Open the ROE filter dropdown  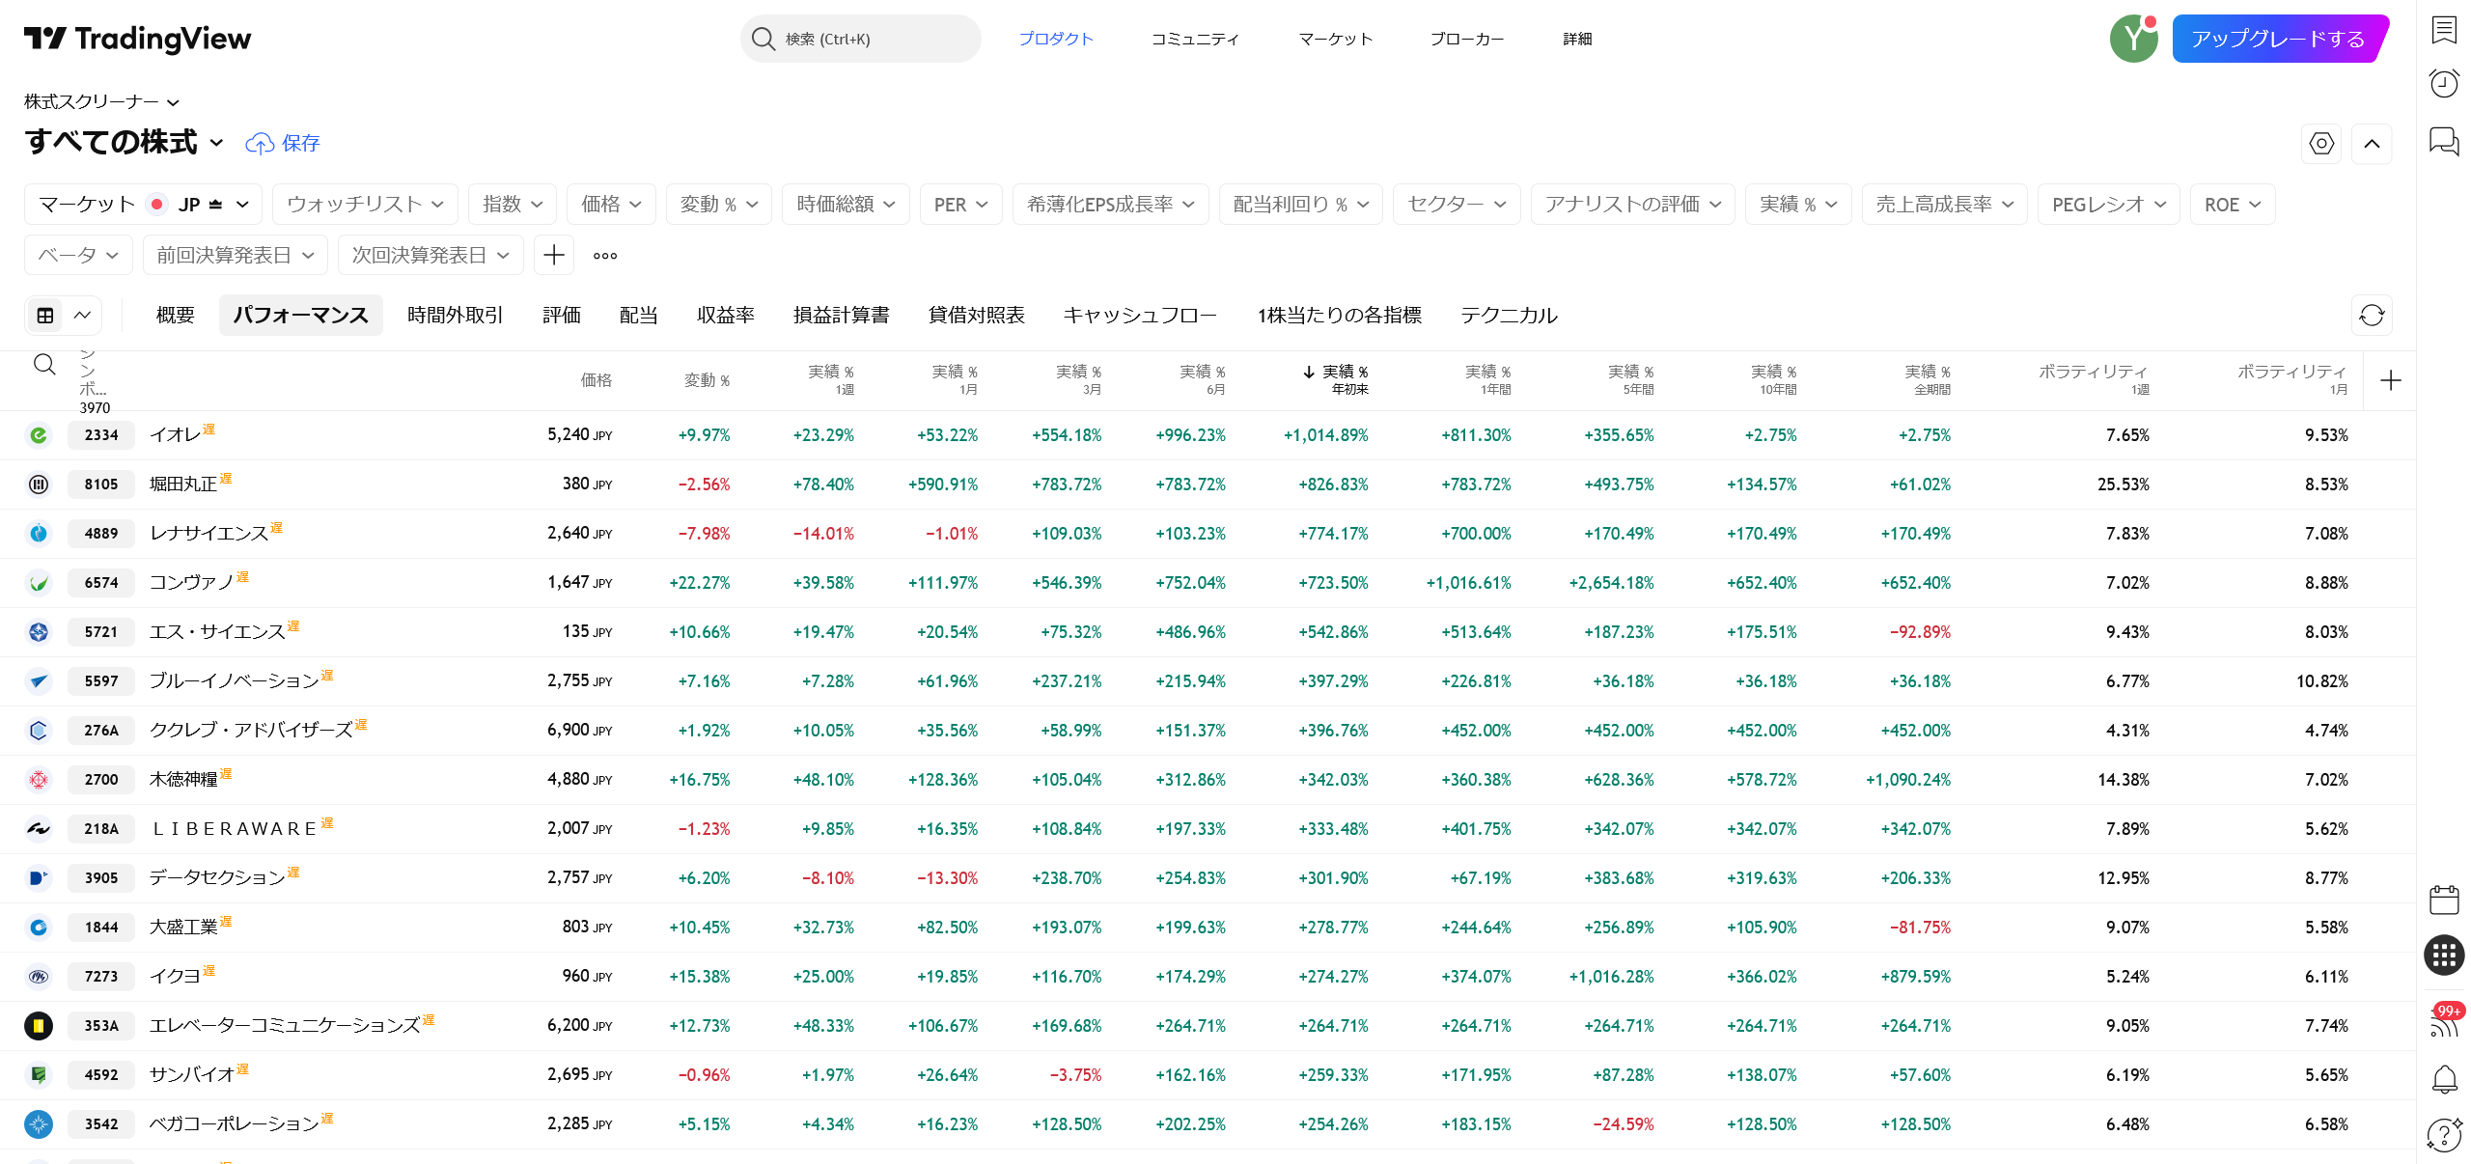coord(2232,205)
